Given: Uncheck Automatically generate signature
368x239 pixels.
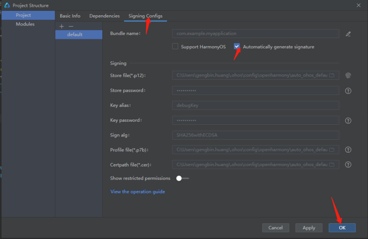Looking at the screenshot, I should pyautogui.click(x=237, y=47).
